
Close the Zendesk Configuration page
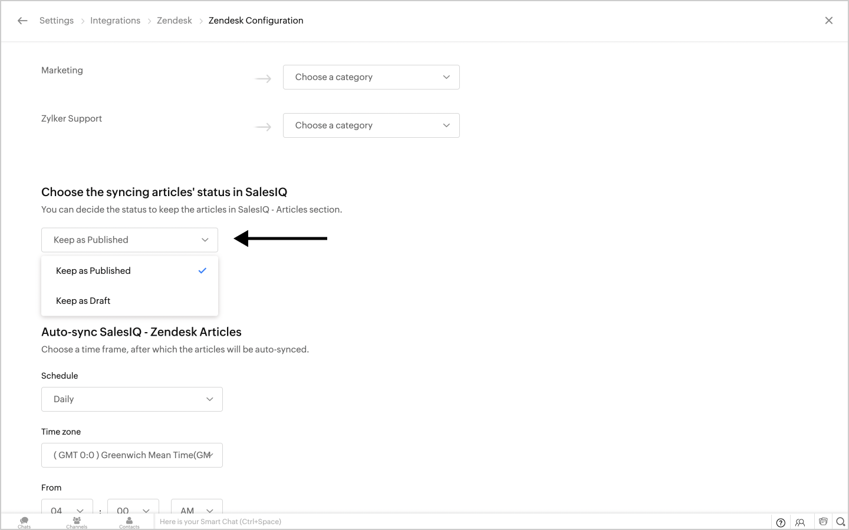click(829, 21)
